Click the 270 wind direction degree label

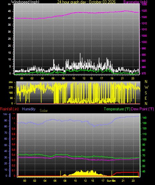click(11, 88)
